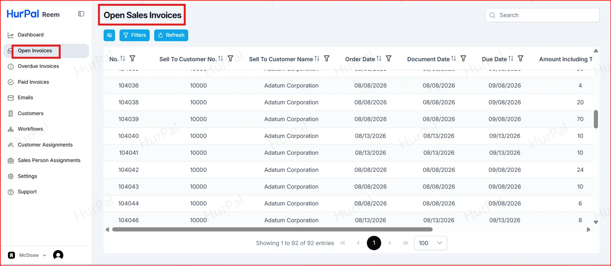This screenshot has height=266, width=611.
Task: Filter the Order Date column
Action: pos(388,59)
